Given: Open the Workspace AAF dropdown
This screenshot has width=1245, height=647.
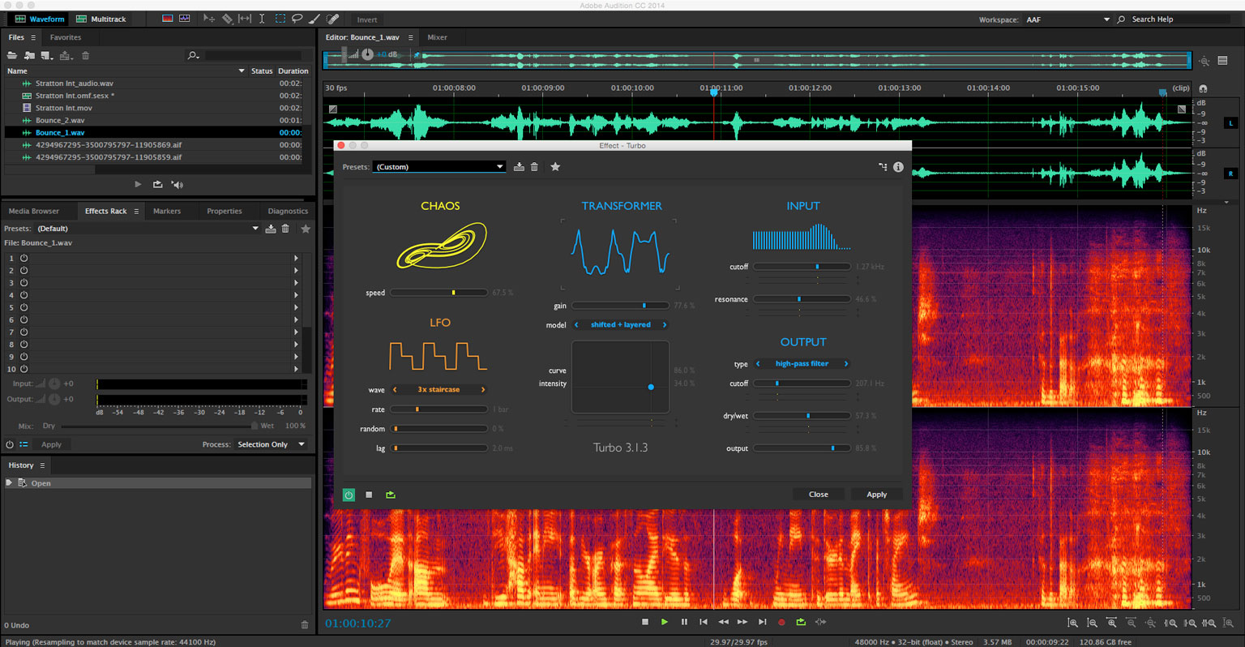Looking at the screenshot, I should [1067, 19].
